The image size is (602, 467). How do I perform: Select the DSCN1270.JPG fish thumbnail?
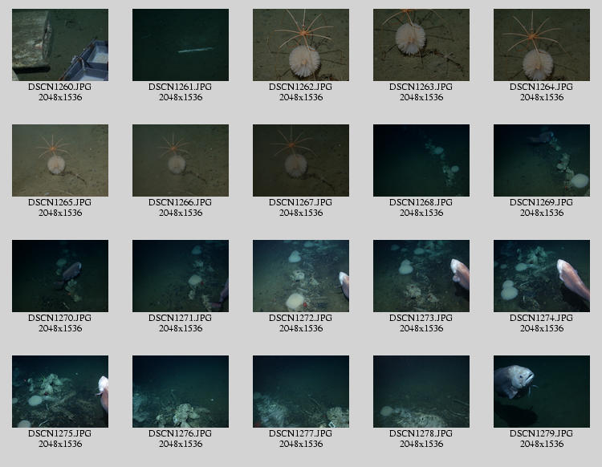tap(60, 276)
